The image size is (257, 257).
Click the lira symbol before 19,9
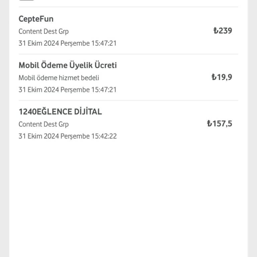(x=213, y=77)
